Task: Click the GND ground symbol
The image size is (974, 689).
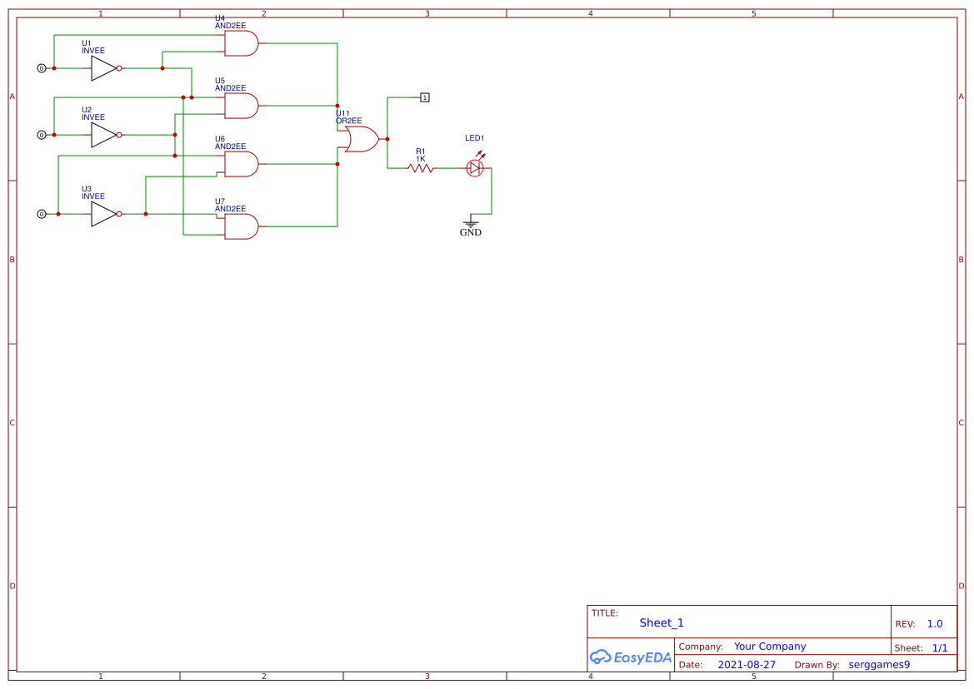Action: pos(471,223)
